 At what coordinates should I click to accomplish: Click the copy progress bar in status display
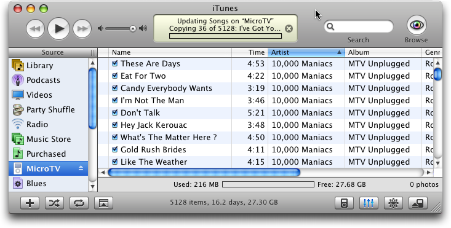tap(225, 36)
